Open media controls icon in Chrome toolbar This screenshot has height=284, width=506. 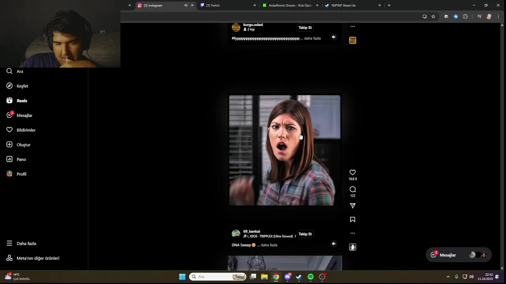pos(479,17)
